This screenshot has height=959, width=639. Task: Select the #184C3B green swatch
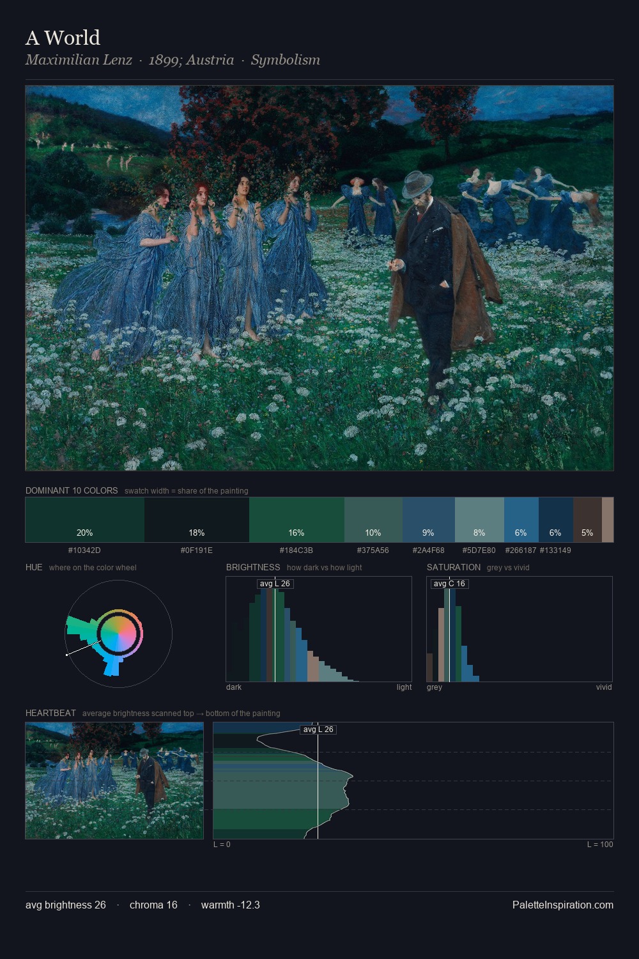coord(296,520)
